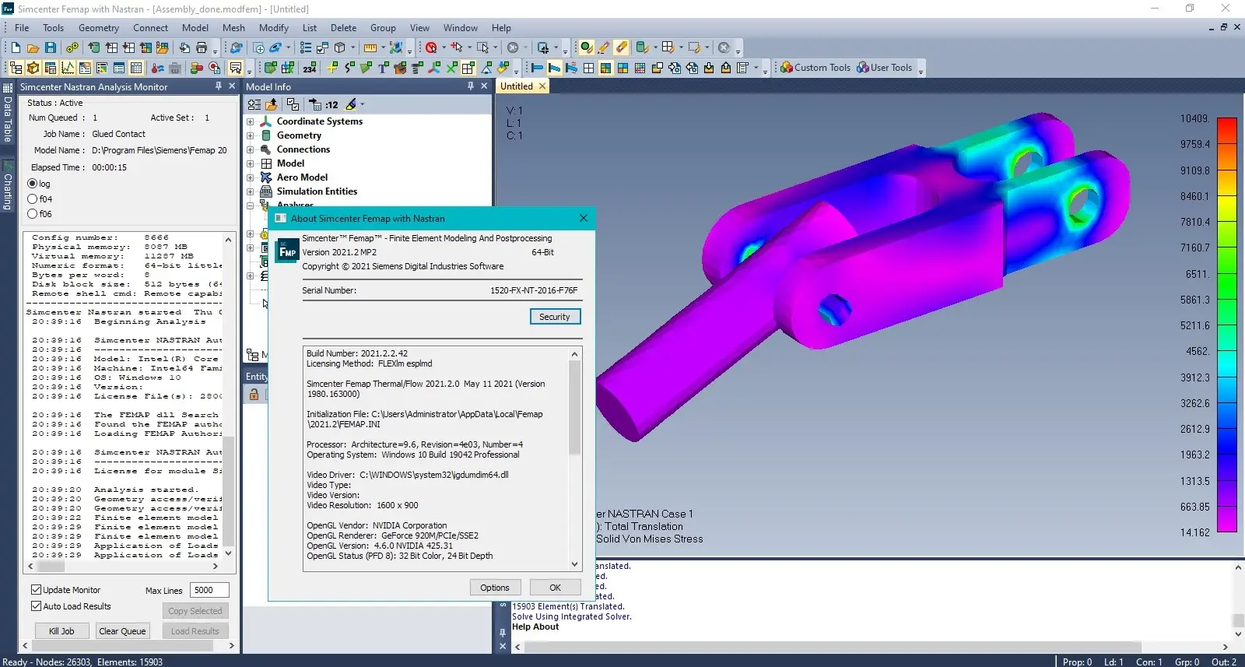Toggle the Charting pane graph icon
The width and height of the screenshot is (1245, 667).
(x=68, y=68)
